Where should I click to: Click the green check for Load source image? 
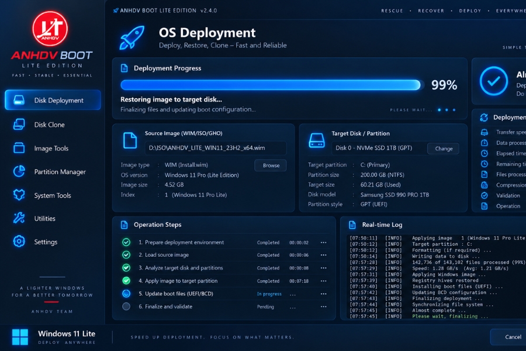[x=126, y=255]
